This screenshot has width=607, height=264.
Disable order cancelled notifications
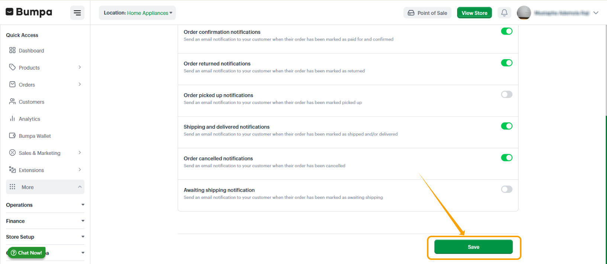507,158
